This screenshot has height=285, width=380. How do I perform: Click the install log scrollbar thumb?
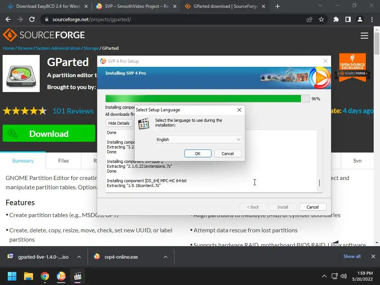320,183
